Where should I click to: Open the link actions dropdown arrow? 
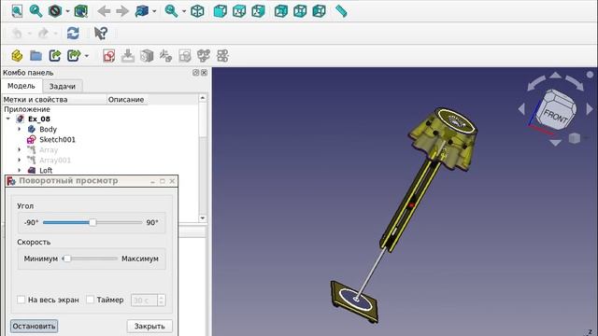(87, 56)
